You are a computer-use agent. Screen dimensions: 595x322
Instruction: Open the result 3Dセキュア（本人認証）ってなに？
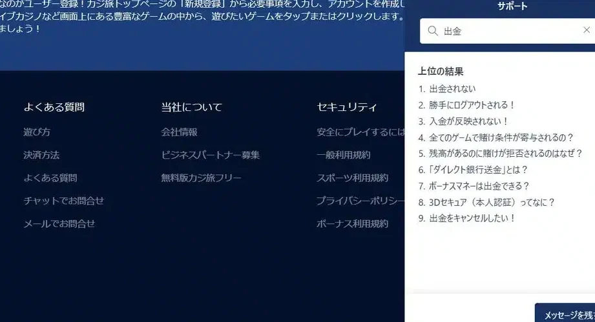point(492,202)
